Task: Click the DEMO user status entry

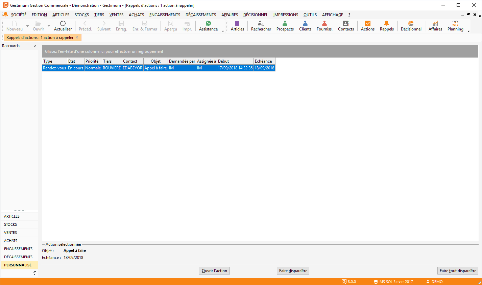Action: click(x=434, y=282)
